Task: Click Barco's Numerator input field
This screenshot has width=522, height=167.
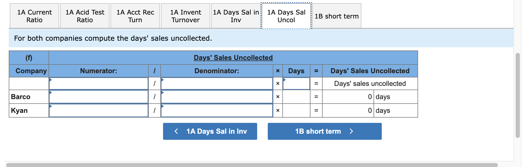Action: tap(98, 97)
